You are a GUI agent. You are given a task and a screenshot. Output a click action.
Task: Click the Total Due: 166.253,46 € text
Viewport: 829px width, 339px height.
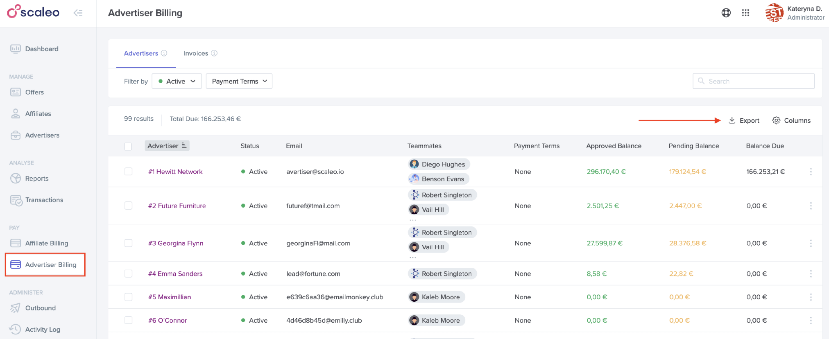(x=205, y=119)
